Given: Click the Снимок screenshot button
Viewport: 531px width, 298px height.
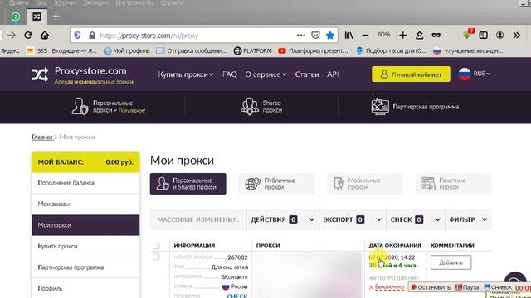Looking at the screenshot, I should pyautogui.click(x=498, y=287).
